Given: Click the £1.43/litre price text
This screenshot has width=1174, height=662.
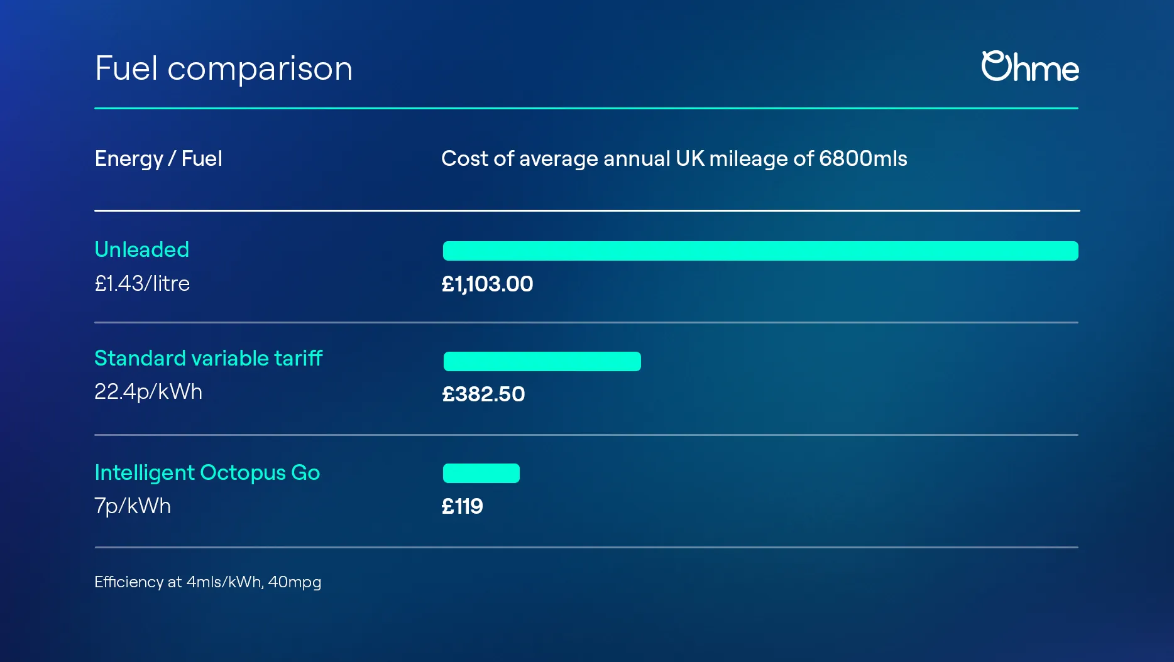Looking at the screenshot, I should coord(142,283).
